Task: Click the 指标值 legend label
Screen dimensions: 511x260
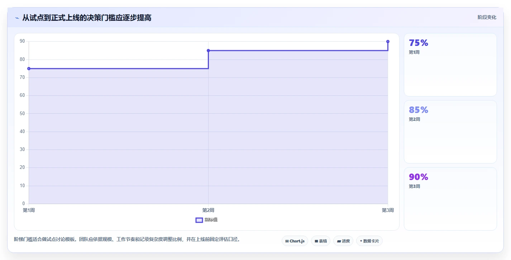Action: coord(211,220)
